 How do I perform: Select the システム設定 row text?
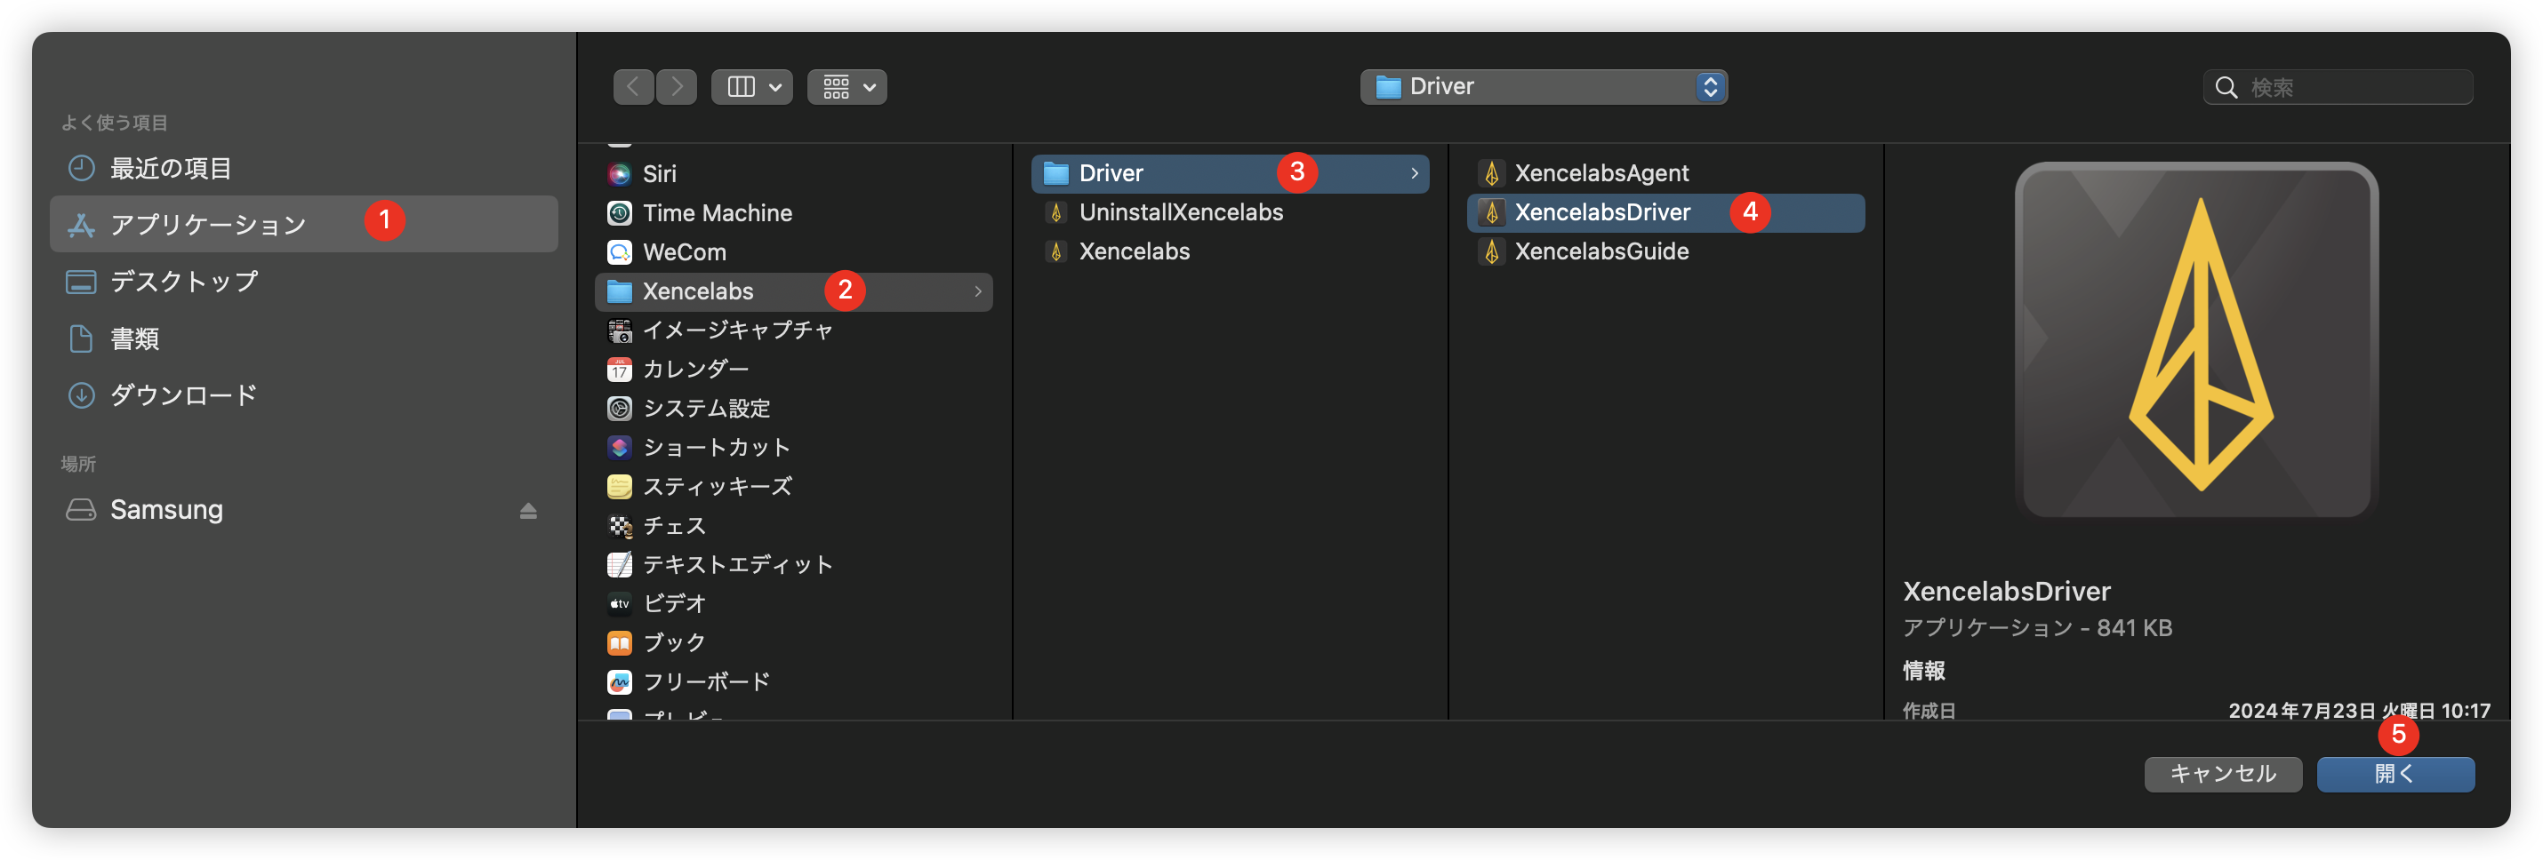point(707,409)
